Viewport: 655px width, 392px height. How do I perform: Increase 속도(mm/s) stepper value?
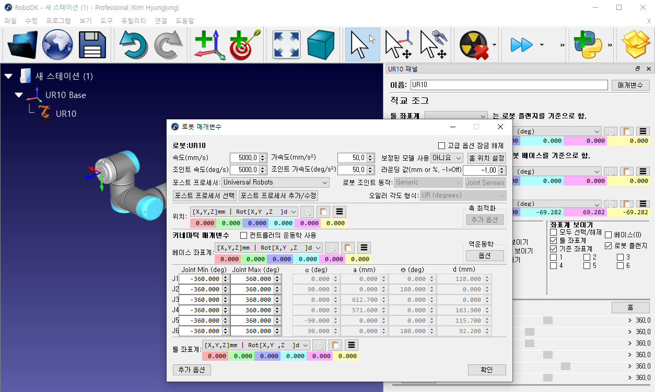coord(263,155)
